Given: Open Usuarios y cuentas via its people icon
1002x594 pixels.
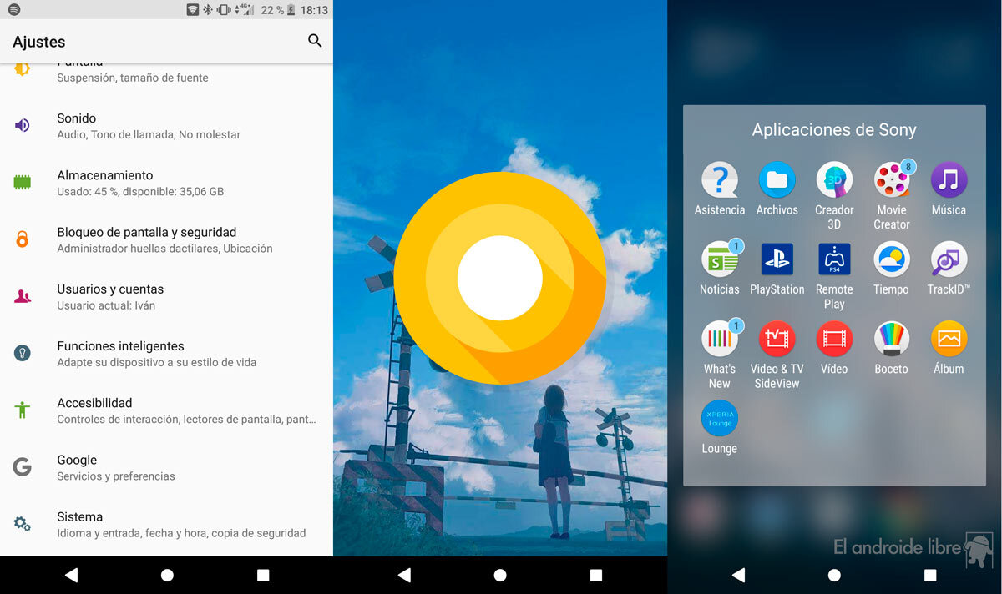Looking at the screenshot, I should 23,296.
